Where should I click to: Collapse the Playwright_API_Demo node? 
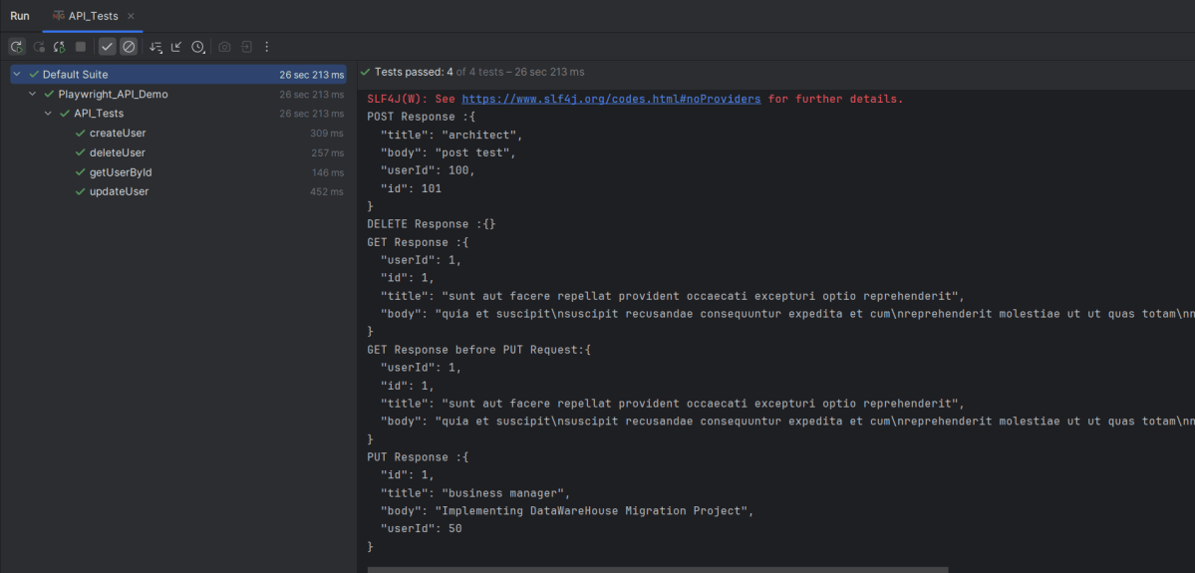(32, 95)
